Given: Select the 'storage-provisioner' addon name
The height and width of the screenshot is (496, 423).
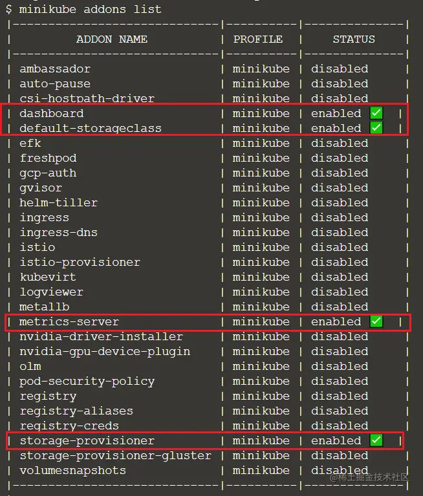Looking at the screenshot, I should [87, 441].
